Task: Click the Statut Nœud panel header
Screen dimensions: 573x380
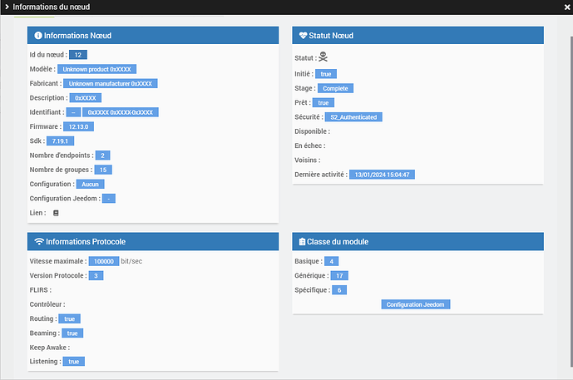Action: (418, 36)
